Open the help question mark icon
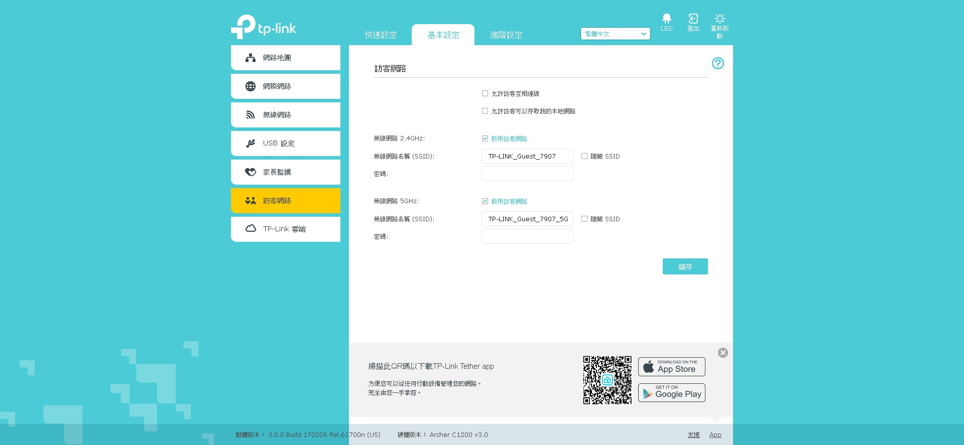The height and width of the screenshot is (445, 964). point(717,63)
